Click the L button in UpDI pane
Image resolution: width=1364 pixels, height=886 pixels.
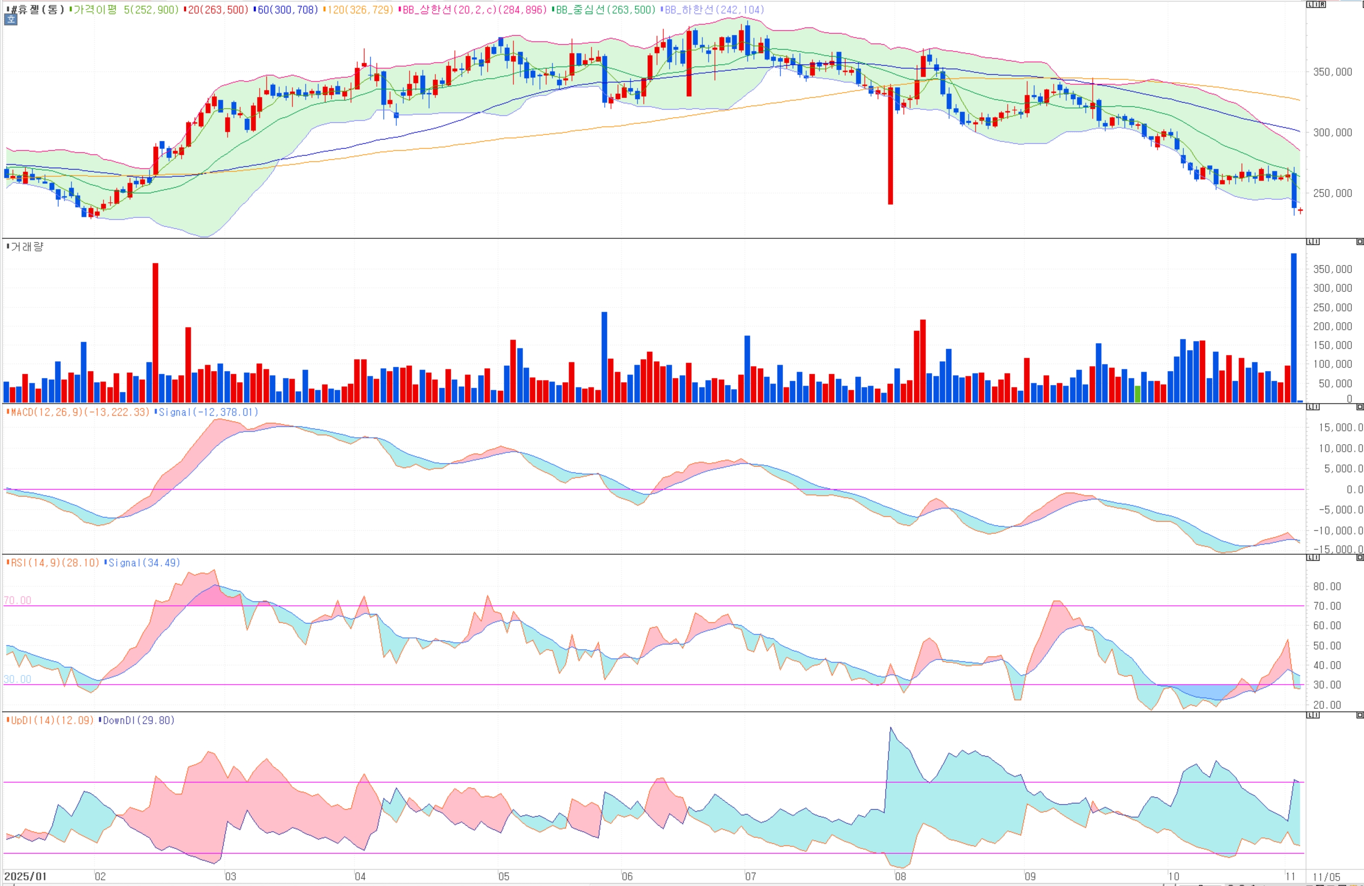point(1310,715)
